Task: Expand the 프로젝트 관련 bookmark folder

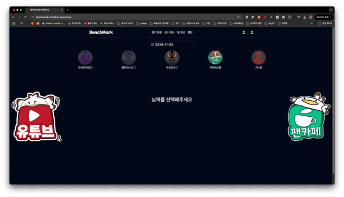Action: click(x=254, y=24)
